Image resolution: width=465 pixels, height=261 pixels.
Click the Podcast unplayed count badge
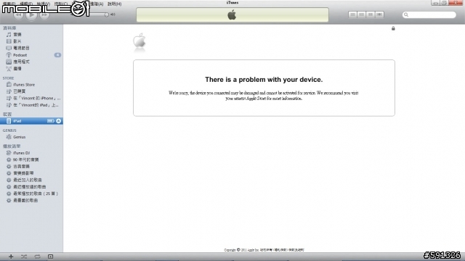(x=57, y=55)
